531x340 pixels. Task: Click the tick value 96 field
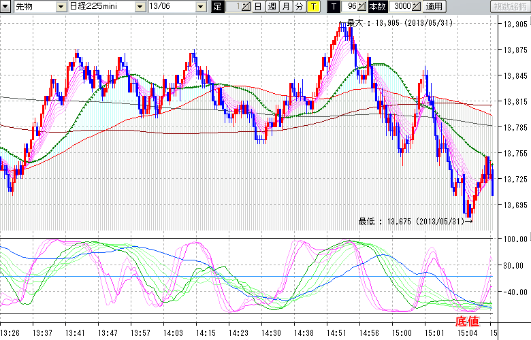(x=350, y=7)
